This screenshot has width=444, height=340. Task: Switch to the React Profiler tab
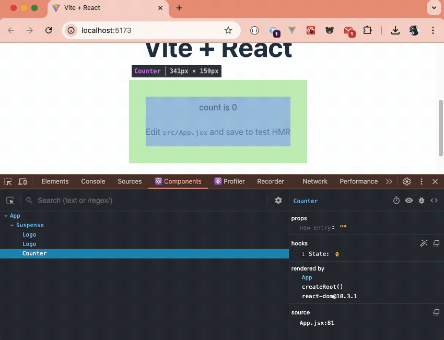point(230,181)
